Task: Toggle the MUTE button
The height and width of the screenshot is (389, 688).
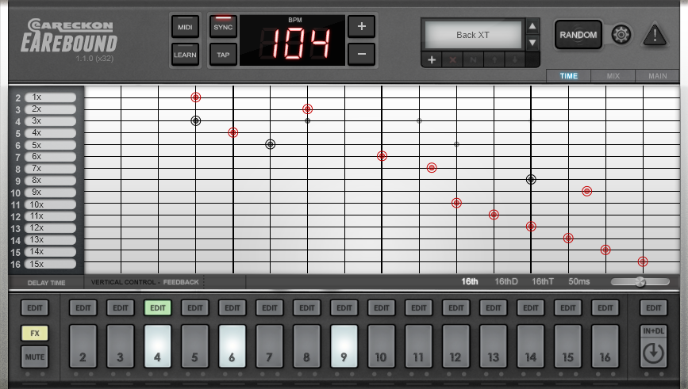Action: pos(35,357)
